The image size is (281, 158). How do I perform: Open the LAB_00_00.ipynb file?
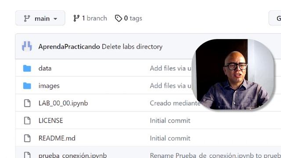tap(63, 104)
